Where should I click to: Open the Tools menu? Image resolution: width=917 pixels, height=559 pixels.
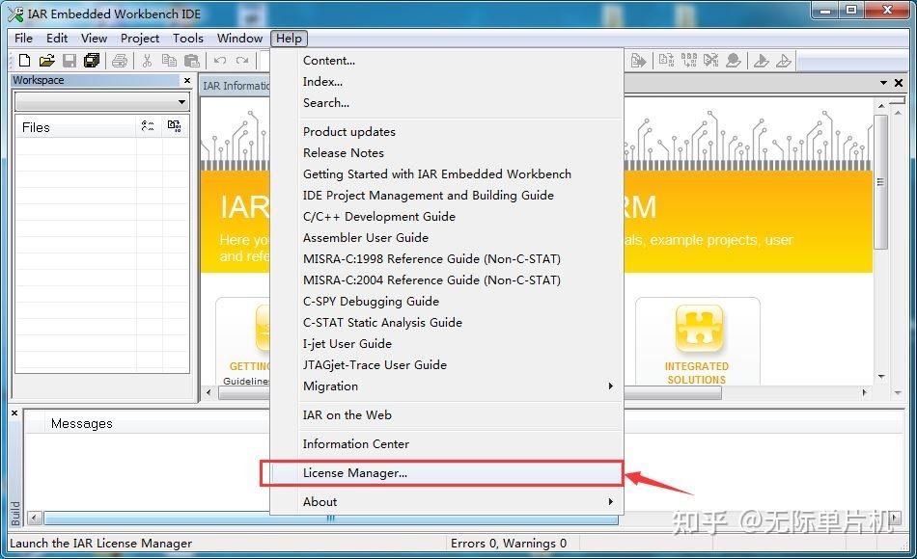pyautogui.click(x=187, y=38)
